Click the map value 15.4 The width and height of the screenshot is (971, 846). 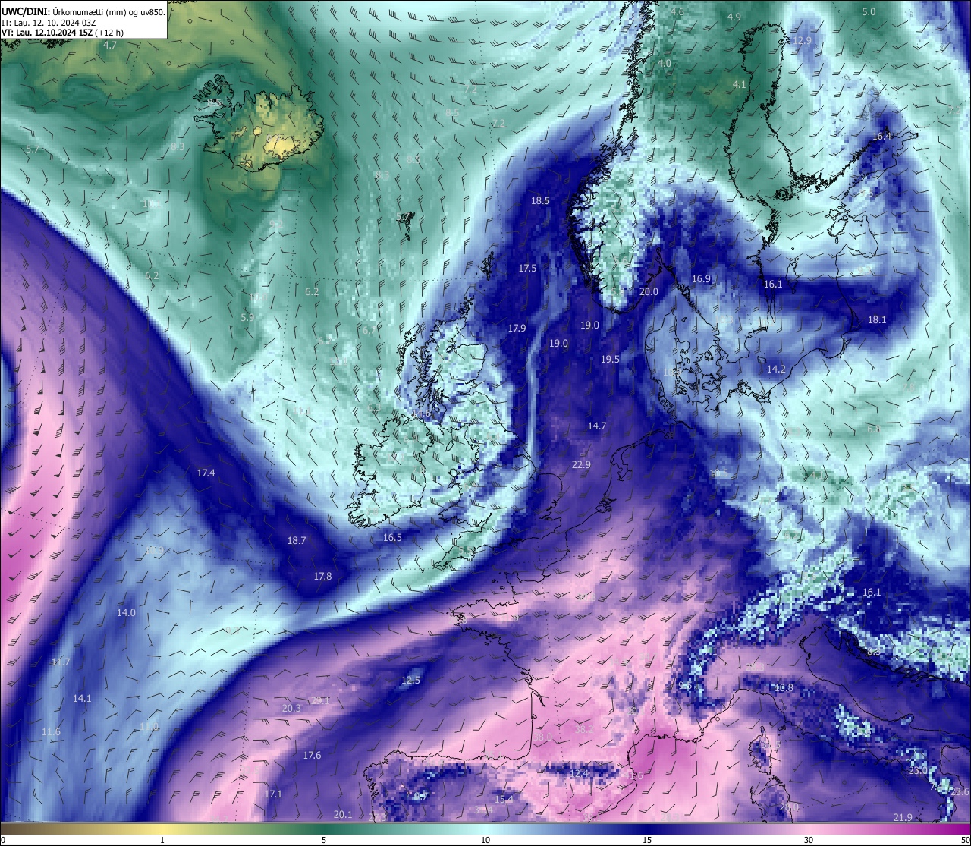coord(504,800)
